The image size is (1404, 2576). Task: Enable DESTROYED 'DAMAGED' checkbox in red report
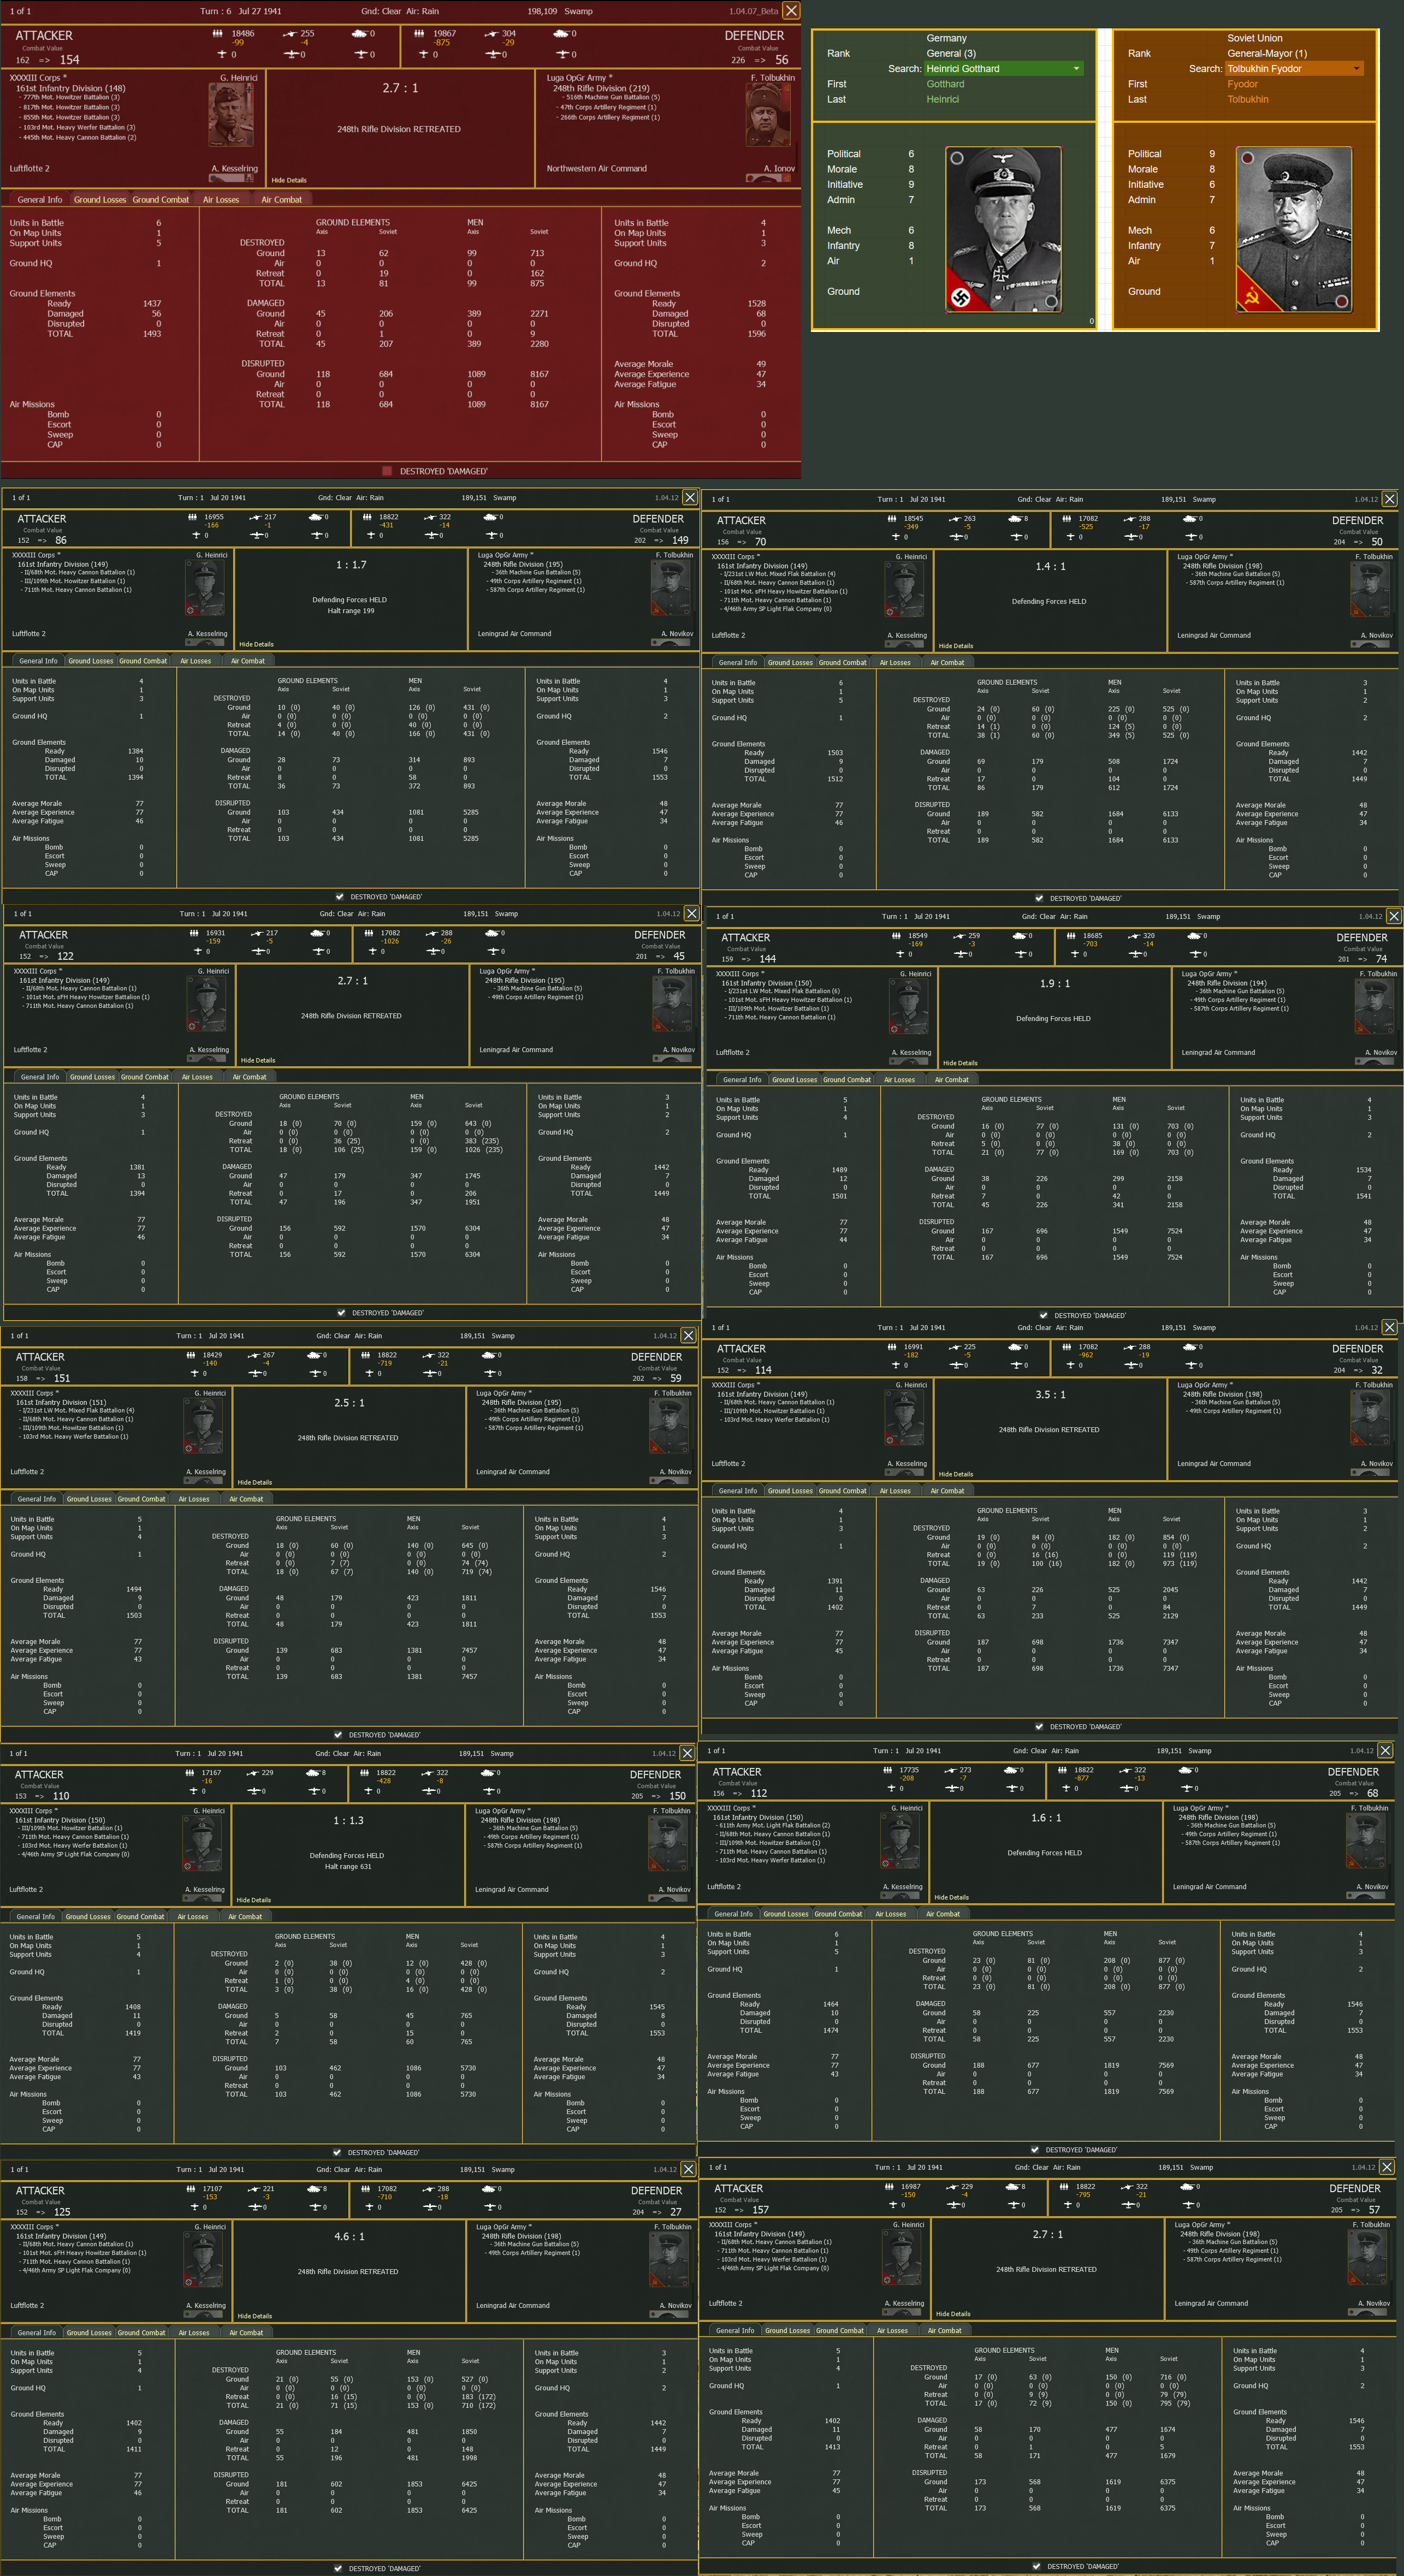pos(387,471)
